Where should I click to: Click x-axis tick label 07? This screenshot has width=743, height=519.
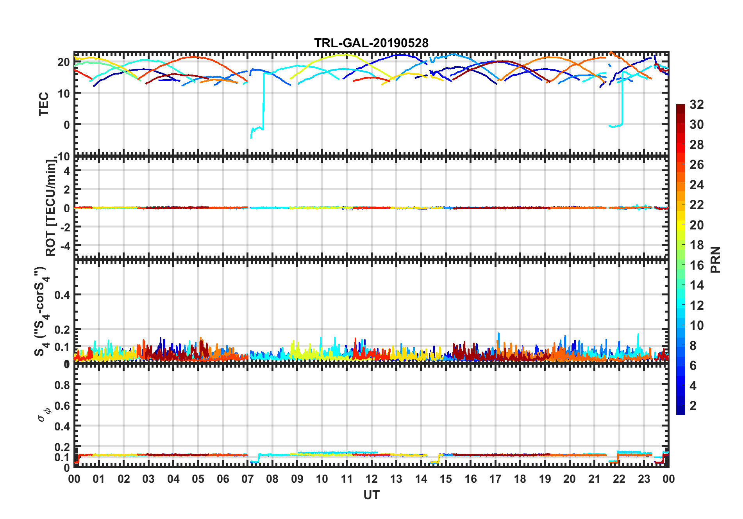coord(248,479)
